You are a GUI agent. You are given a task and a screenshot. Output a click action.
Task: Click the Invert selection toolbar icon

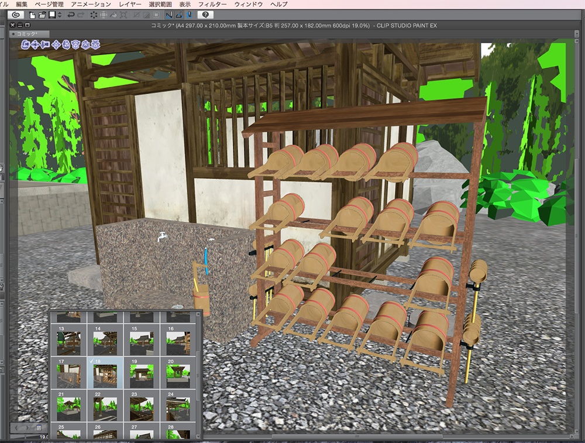pos(146,15)
